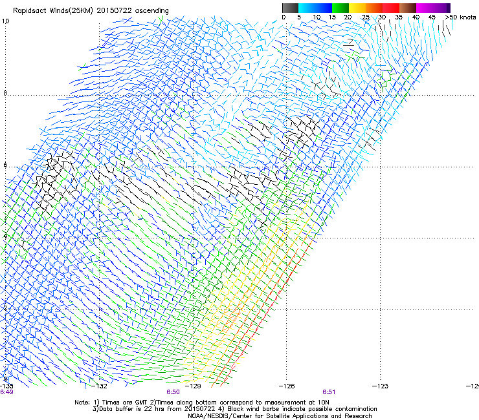
Task: Click the longitude '-123' label on the bottom axis
Action: coord(381,386)
